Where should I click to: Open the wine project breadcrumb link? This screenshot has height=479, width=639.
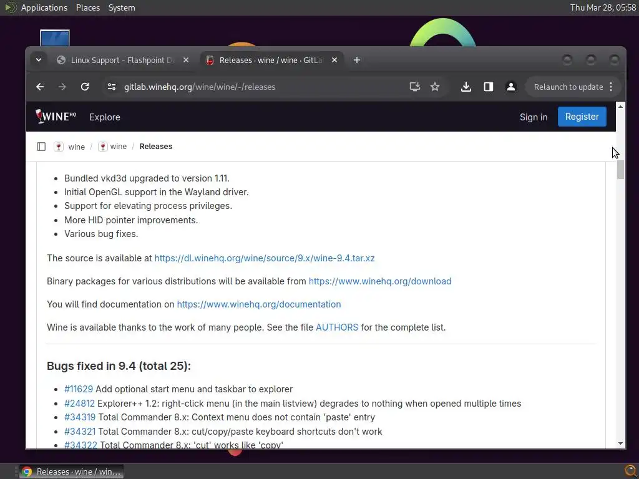118,147
